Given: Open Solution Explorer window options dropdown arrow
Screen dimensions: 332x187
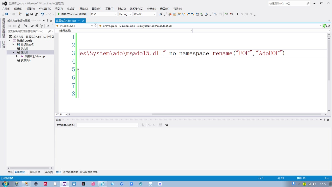Looking at the screenshot, I should 44,21.
